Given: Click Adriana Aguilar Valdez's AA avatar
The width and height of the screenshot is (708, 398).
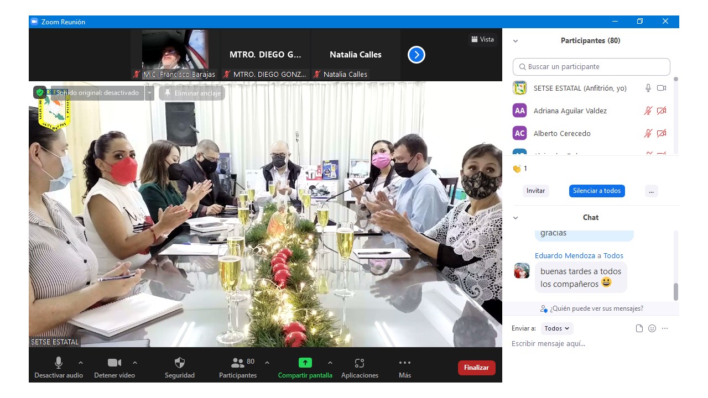Looking at the screenshot, I should click(x=519, y=111).
